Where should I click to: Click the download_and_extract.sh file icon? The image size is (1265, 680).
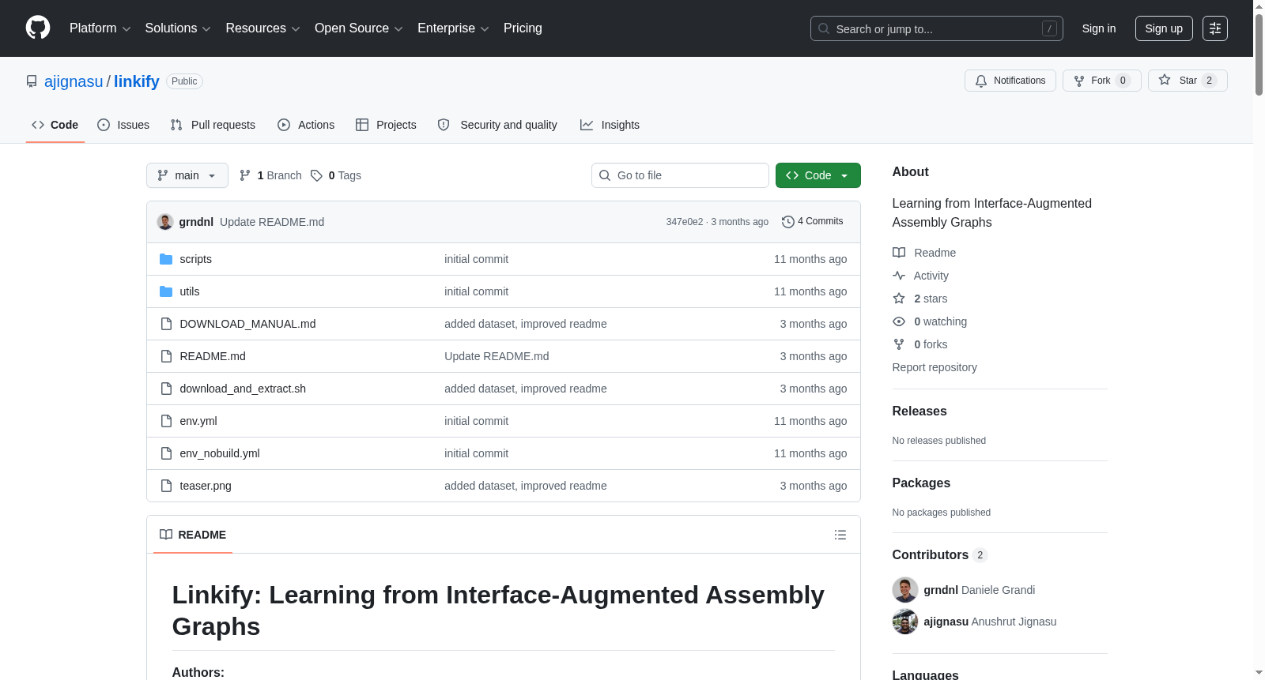[166, 389]
